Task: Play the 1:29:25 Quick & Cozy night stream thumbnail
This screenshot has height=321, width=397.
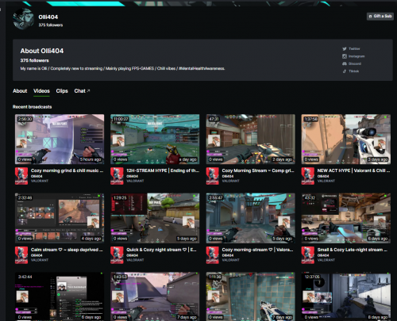Action: 155,218
